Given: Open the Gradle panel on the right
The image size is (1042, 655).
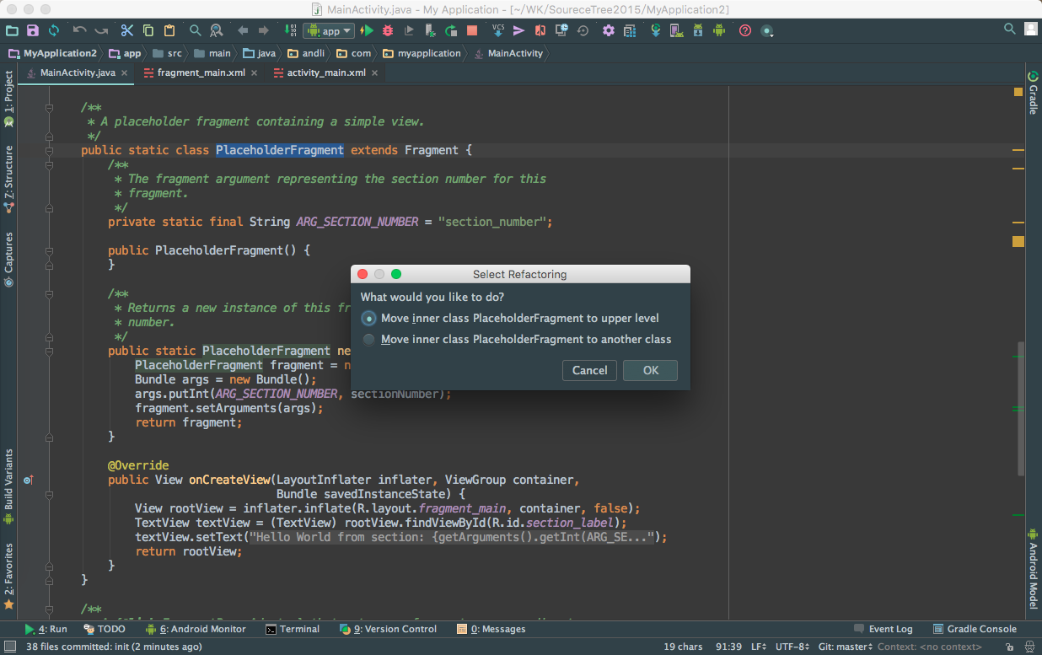Looking at the screenshot, I should point(1033,93).
